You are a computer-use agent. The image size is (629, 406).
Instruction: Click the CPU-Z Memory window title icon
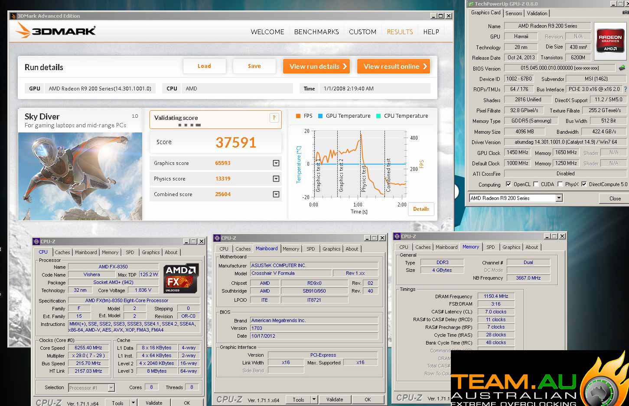[x=397, y=236]
